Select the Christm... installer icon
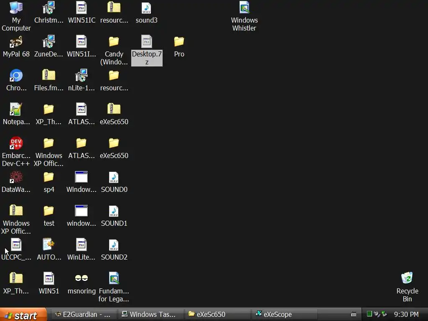 49,8
